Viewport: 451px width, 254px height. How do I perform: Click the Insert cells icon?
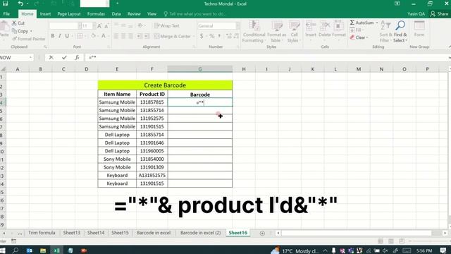(x=311, y=26)
